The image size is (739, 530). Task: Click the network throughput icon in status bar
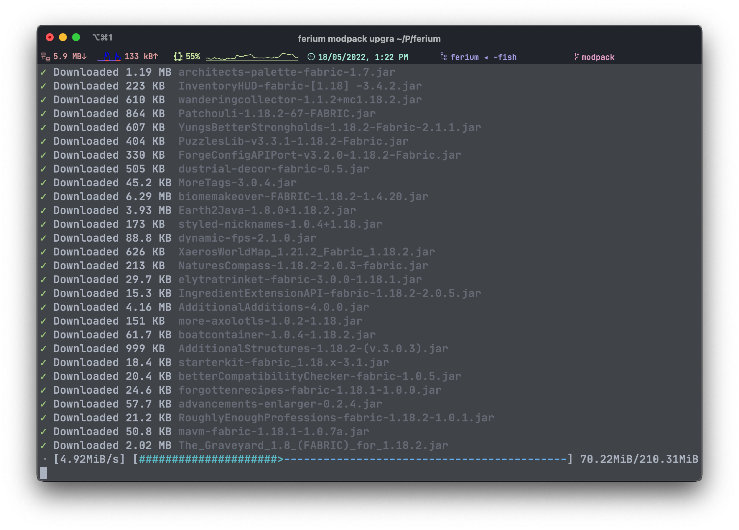pos(45,57)
